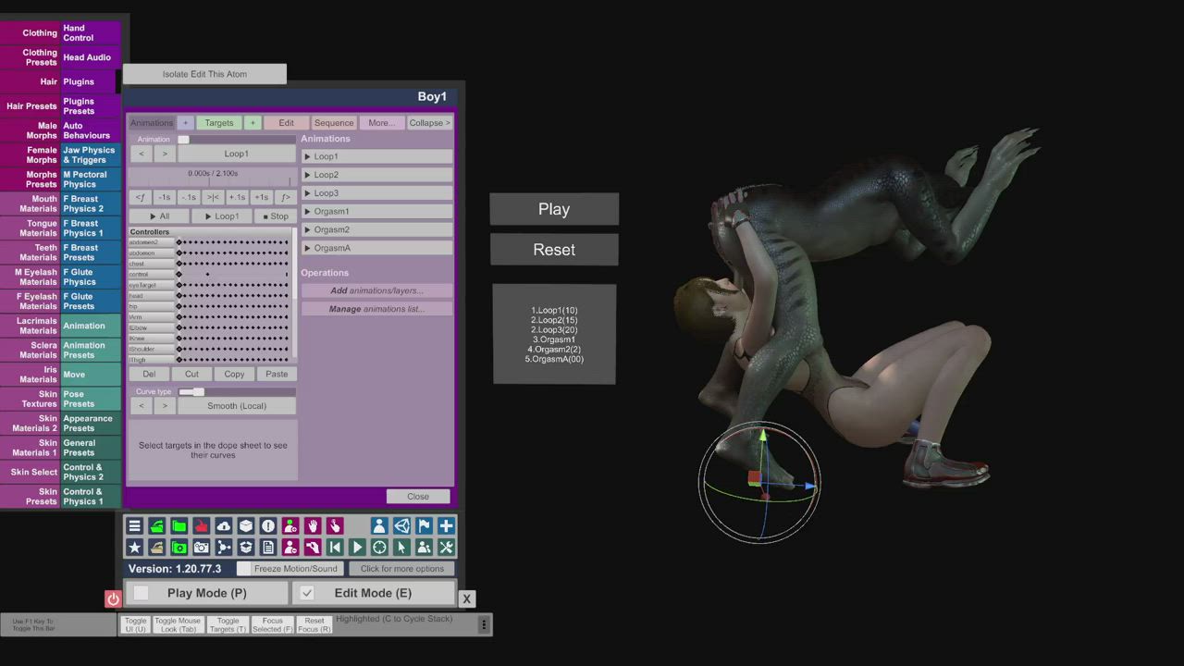
Task: Click the camera screenshot icon
Action: 202,548
